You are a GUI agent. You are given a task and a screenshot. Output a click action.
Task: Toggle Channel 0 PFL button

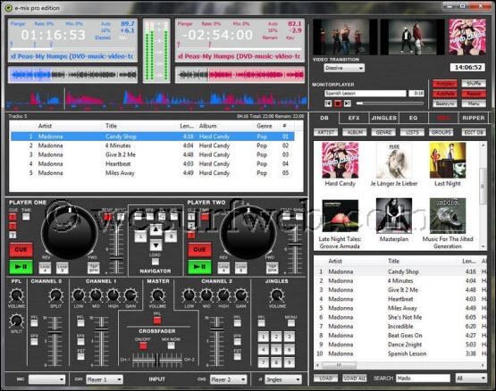pyautogui.click(x=34, y=323)
